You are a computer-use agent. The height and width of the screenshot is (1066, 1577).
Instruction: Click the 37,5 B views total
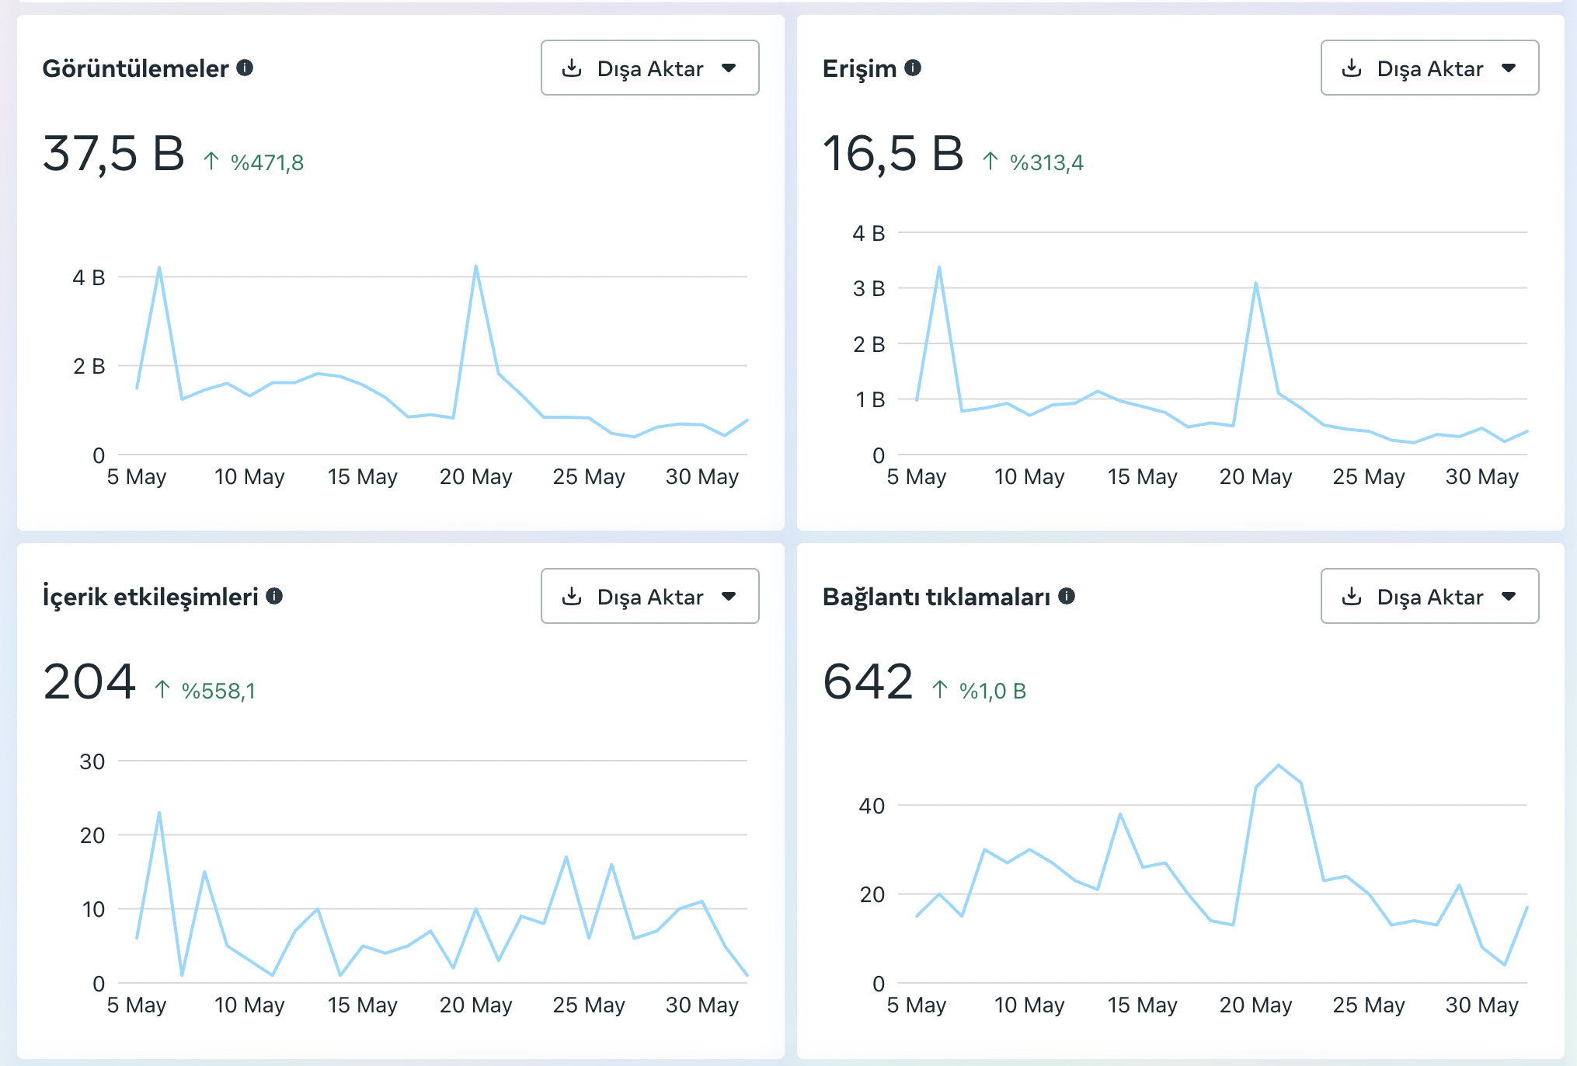113,153
